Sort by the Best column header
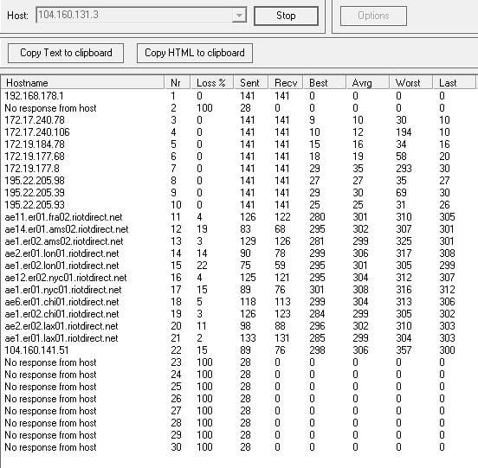Screen dimensions: 478x468 pos(325,83)
